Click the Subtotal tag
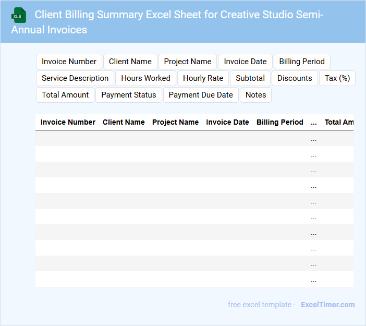The image size is (366, 326). click(250, 78)
